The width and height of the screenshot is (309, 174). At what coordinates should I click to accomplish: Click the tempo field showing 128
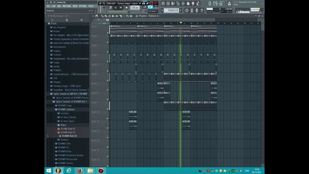click(135, 8)
